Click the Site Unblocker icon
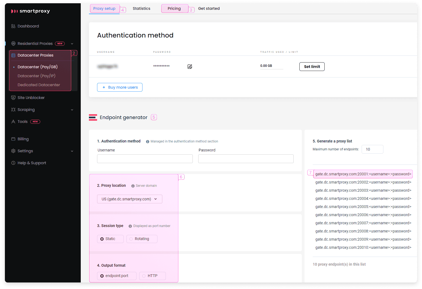Screen dimensions: 422x289 (x=13, y=98)
